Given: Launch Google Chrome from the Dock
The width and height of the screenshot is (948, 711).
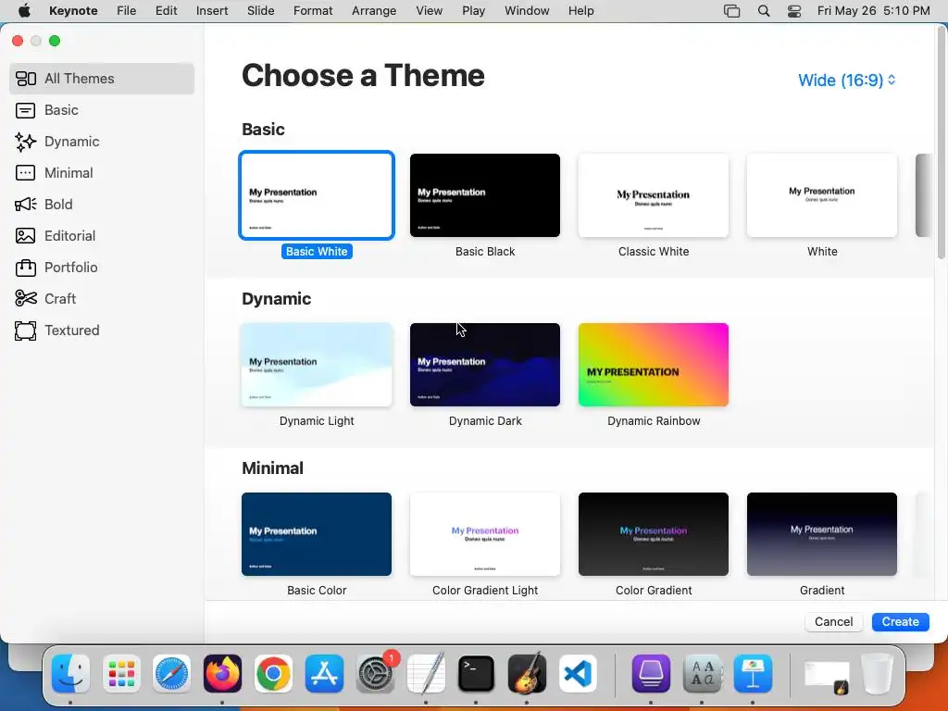Looking at the screenshot, I should (273, 674).
